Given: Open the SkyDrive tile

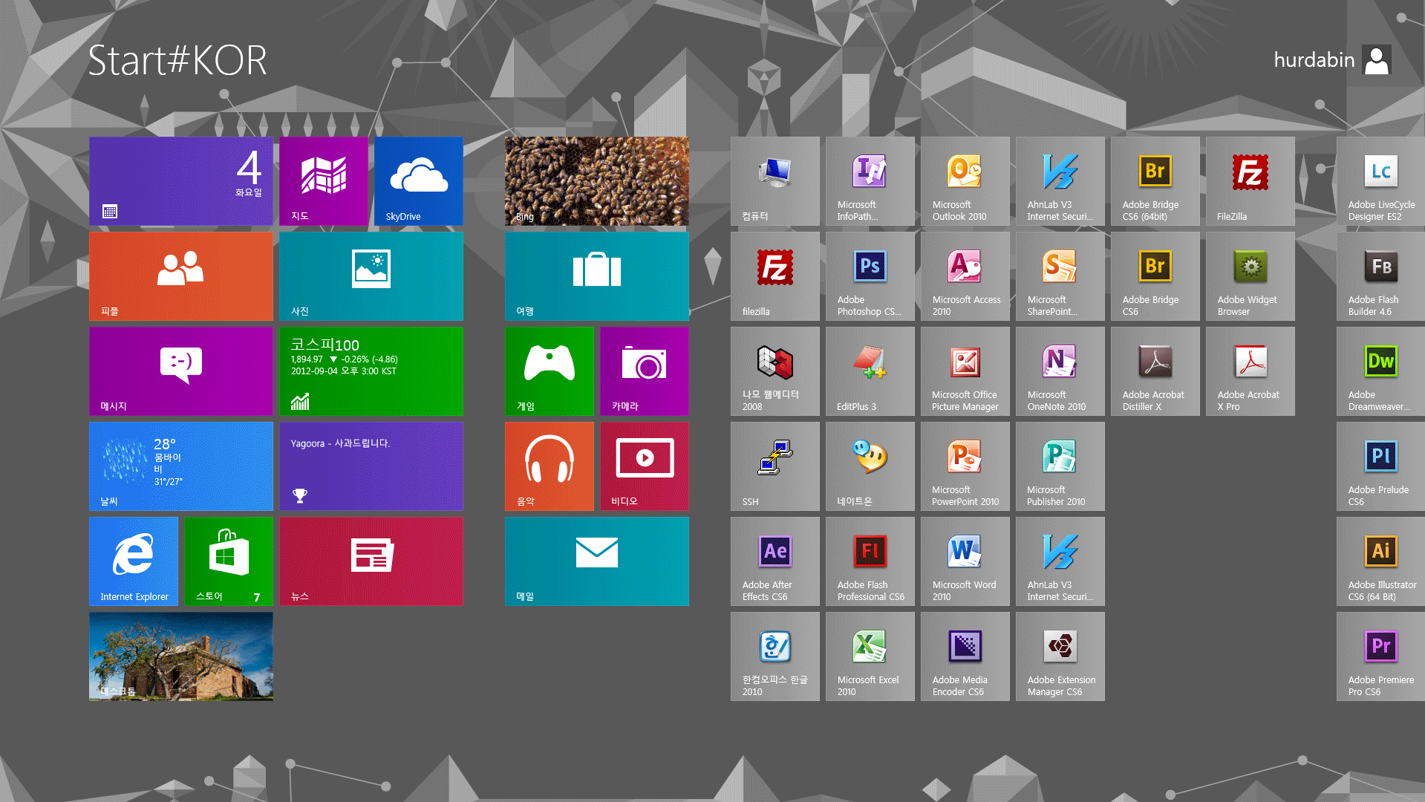Looking at the screenshot, I should pyautogui.click(x=418, y=180).
